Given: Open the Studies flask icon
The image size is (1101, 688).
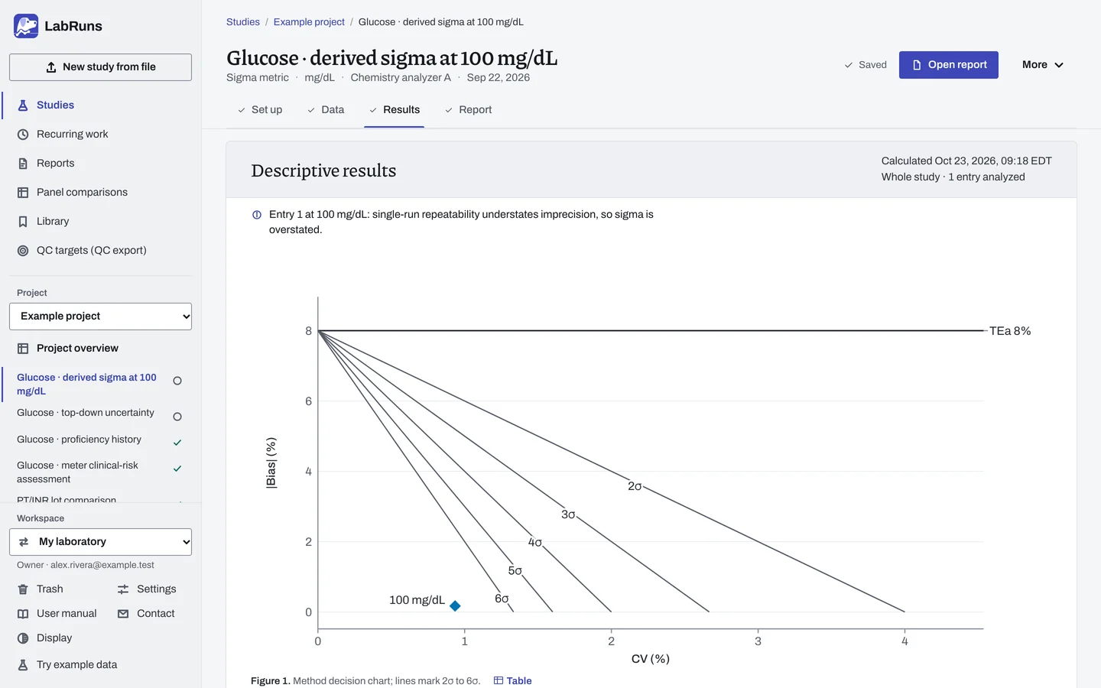Looking at the screenshot, I should (x=23, y=105).
